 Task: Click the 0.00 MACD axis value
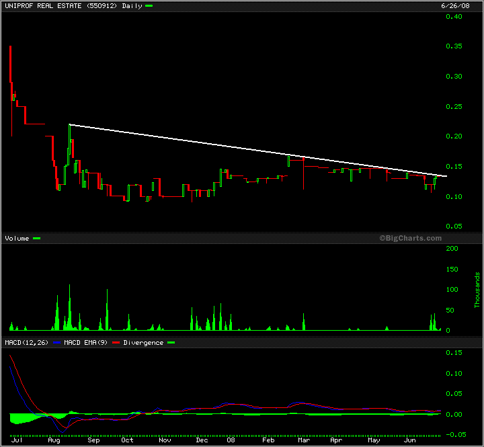(454, 414)
